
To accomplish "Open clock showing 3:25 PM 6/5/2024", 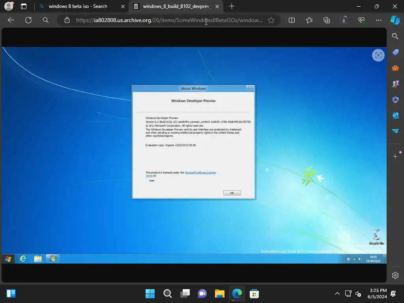I will pyautogui.click(x=377, y=294).
